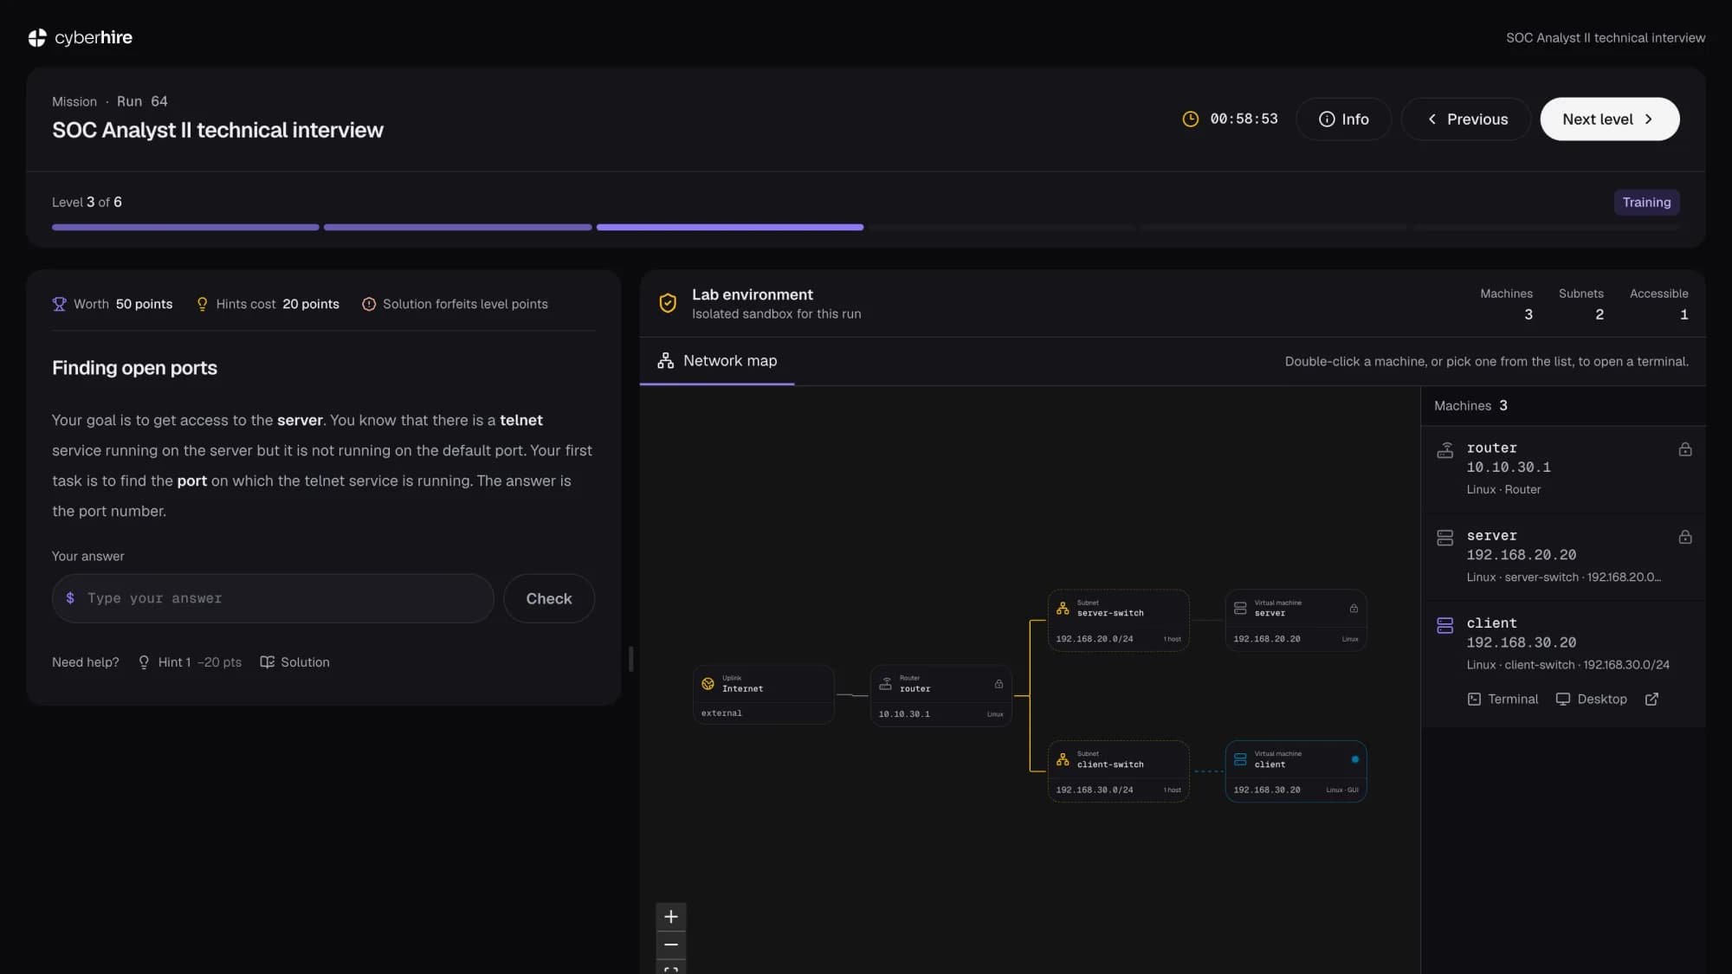Viewport: 1732px width, 974px height.
Task: Click the lightbulb icon next to Hints cost
Action: (202, 304)
